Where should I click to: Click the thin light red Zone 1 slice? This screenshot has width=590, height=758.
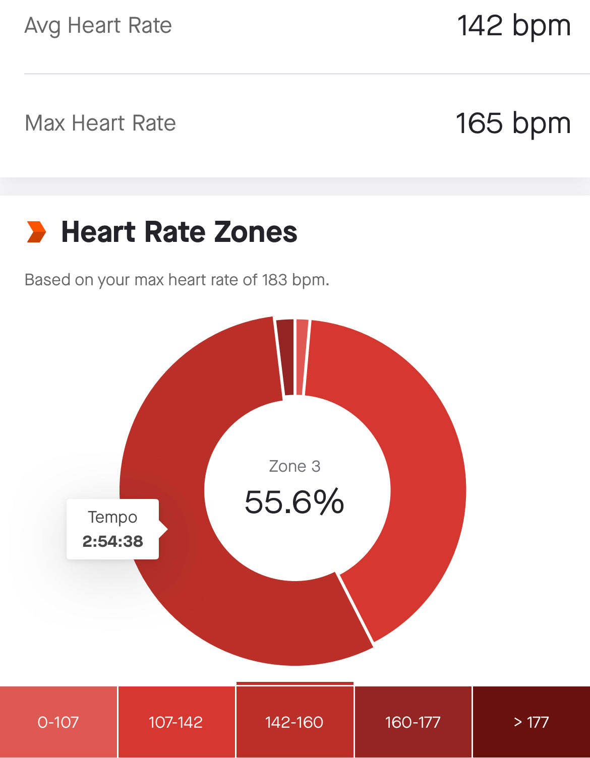pos(302,357)
